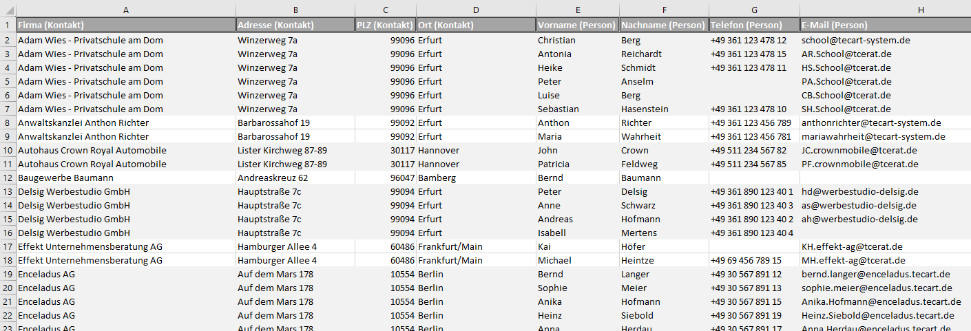Select row 20 header number

click(x=8, y=288)
